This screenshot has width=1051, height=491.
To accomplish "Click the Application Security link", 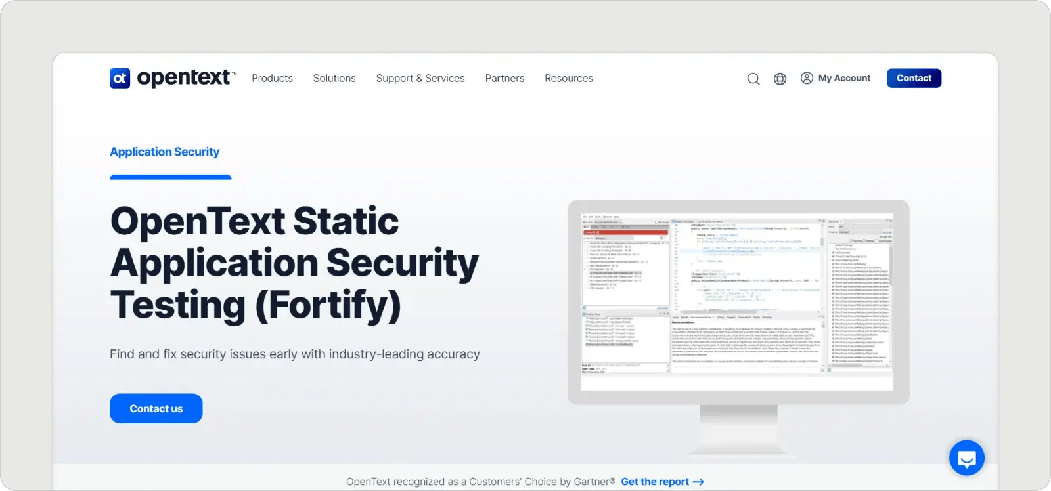I will tap(165, 152).
